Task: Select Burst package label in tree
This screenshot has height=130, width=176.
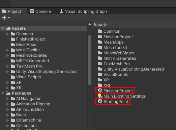Action: coord(21,115)
